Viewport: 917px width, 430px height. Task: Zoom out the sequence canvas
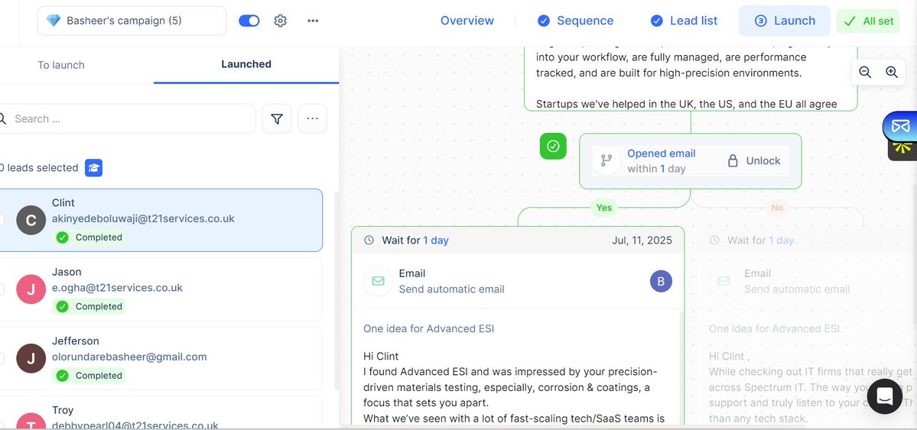[x=865, y=72]
